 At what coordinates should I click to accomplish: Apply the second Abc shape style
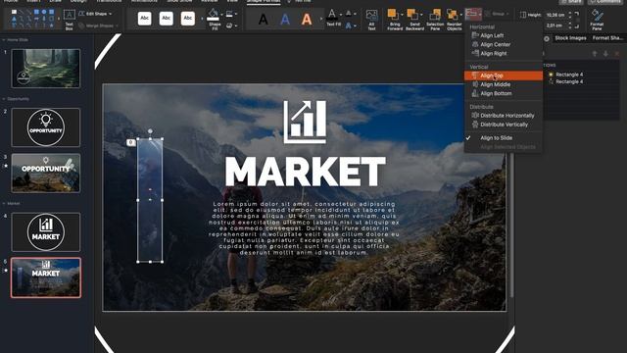[x=166, y=19]
